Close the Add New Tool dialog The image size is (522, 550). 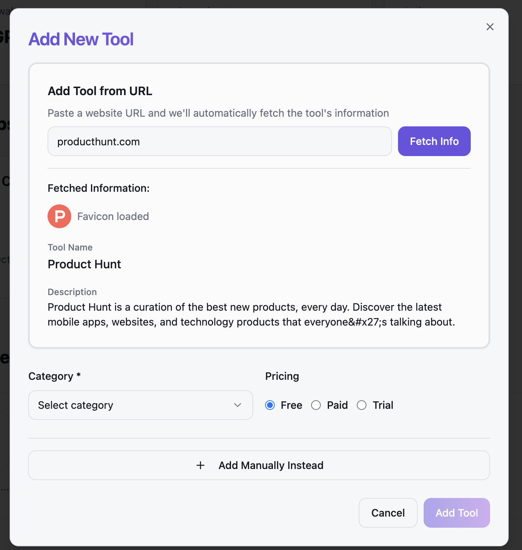pyautogui.click(x=490, y=27)
